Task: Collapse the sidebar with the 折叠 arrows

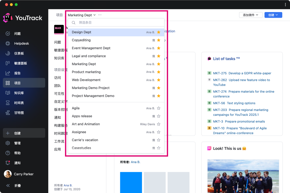Action: tap(8, 185)
